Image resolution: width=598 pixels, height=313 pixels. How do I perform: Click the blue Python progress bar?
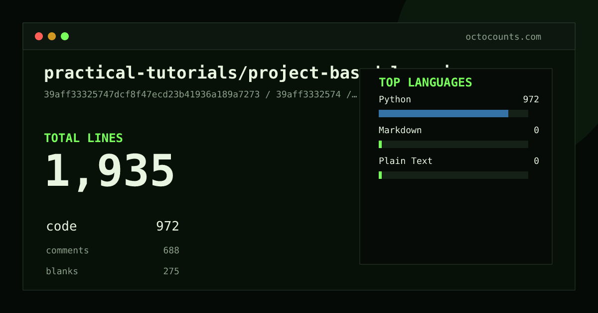click(x=444, y=113)
